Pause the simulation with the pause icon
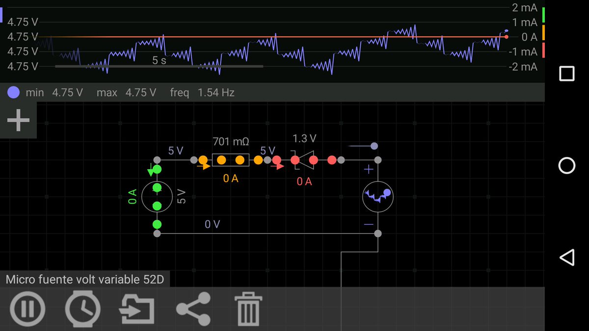This screenshot has height=331, width=589. [x=27, y=309]
